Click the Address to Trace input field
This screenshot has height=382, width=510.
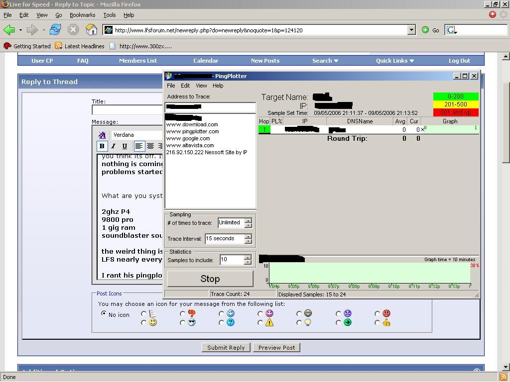[210, 107]
